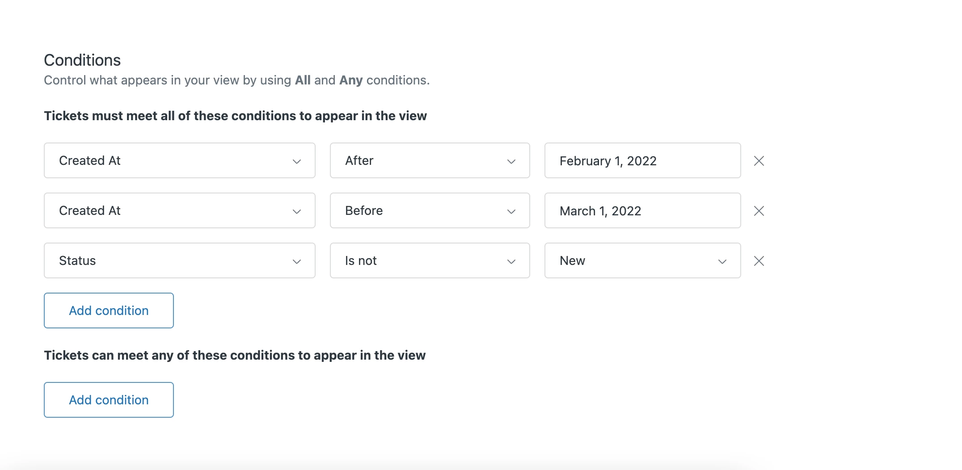The width and height of the screenshot is (962, 470).
Task: Click the chevron arrow beside New
Action: [722, 261]
